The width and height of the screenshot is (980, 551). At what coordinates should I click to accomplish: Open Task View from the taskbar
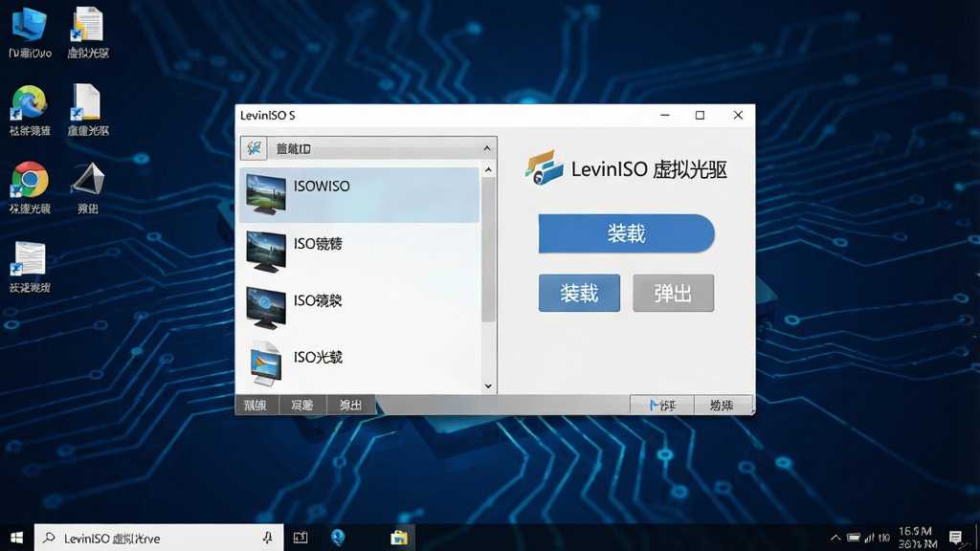(301, 538)
